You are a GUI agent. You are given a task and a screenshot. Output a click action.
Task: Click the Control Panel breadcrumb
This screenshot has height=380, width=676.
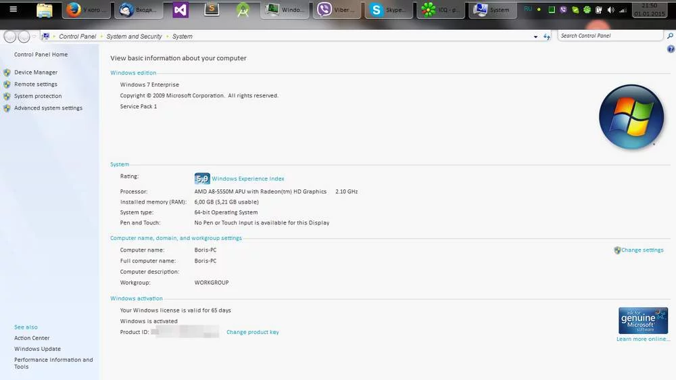(78, 37)
